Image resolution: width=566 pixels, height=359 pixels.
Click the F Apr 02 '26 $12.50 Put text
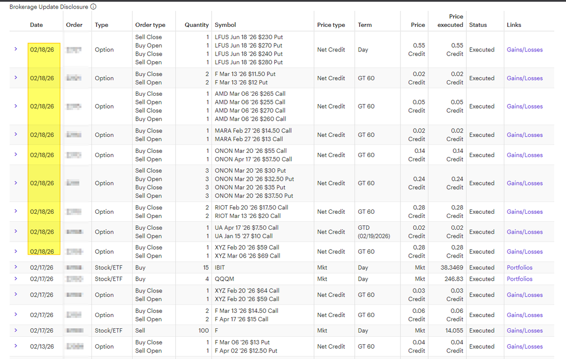click(x=246, y=351)
